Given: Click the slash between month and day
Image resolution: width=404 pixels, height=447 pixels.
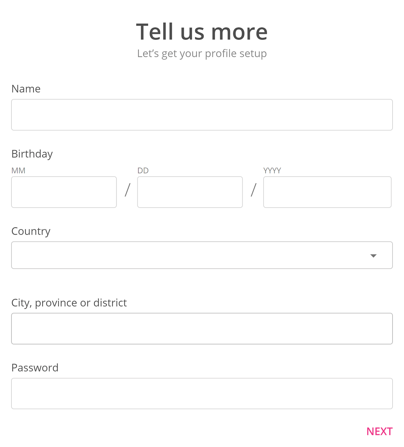Looking at the screenshot, I should (x=127, y=190).
